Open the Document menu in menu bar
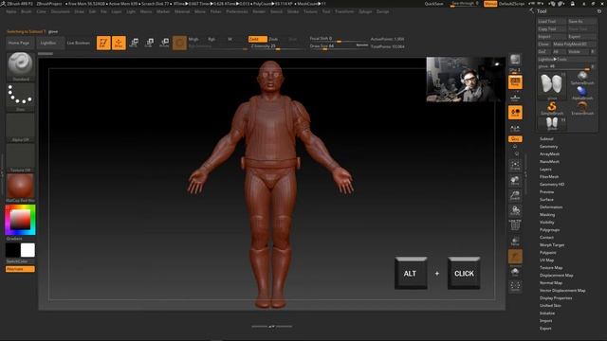607x341 pixels. click(61, 11)
